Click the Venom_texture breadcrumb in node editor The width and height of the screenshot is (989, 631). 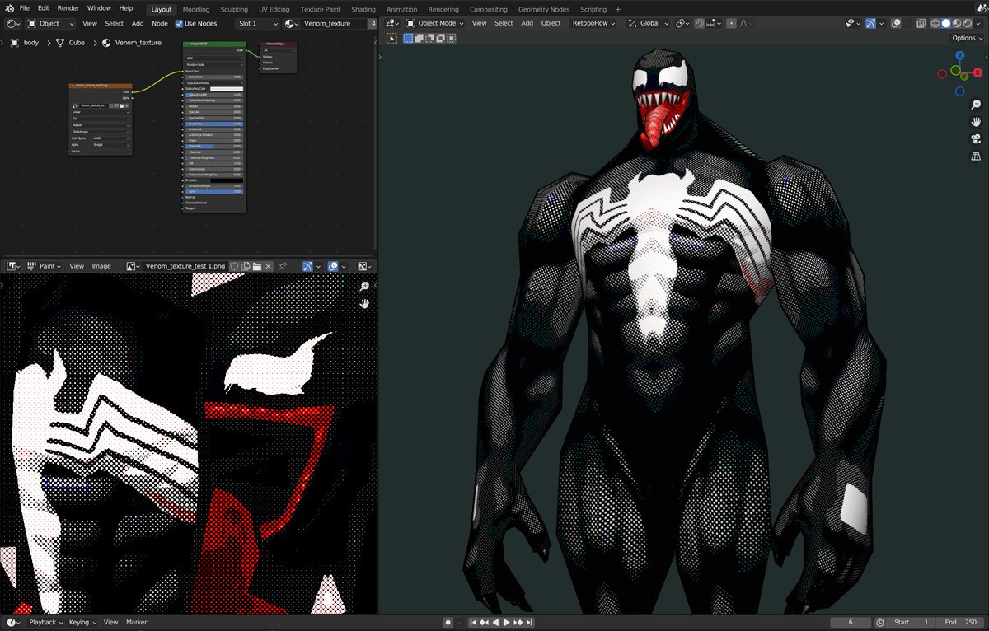click(132, 43)
